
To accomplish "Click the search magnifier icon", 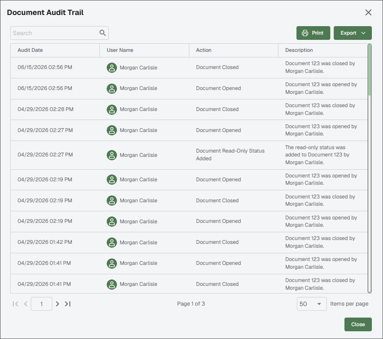I will click(102, 33).
